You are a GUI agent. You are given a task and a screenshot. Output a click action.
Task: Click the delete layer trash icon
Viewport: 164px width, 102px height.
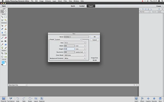[159, 9]
